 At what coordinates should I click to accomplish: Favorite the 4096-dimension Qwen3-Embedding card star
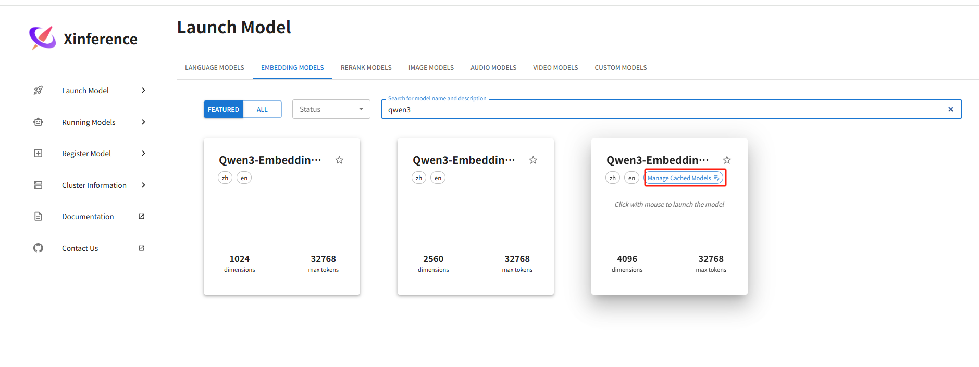pos(727,160)
